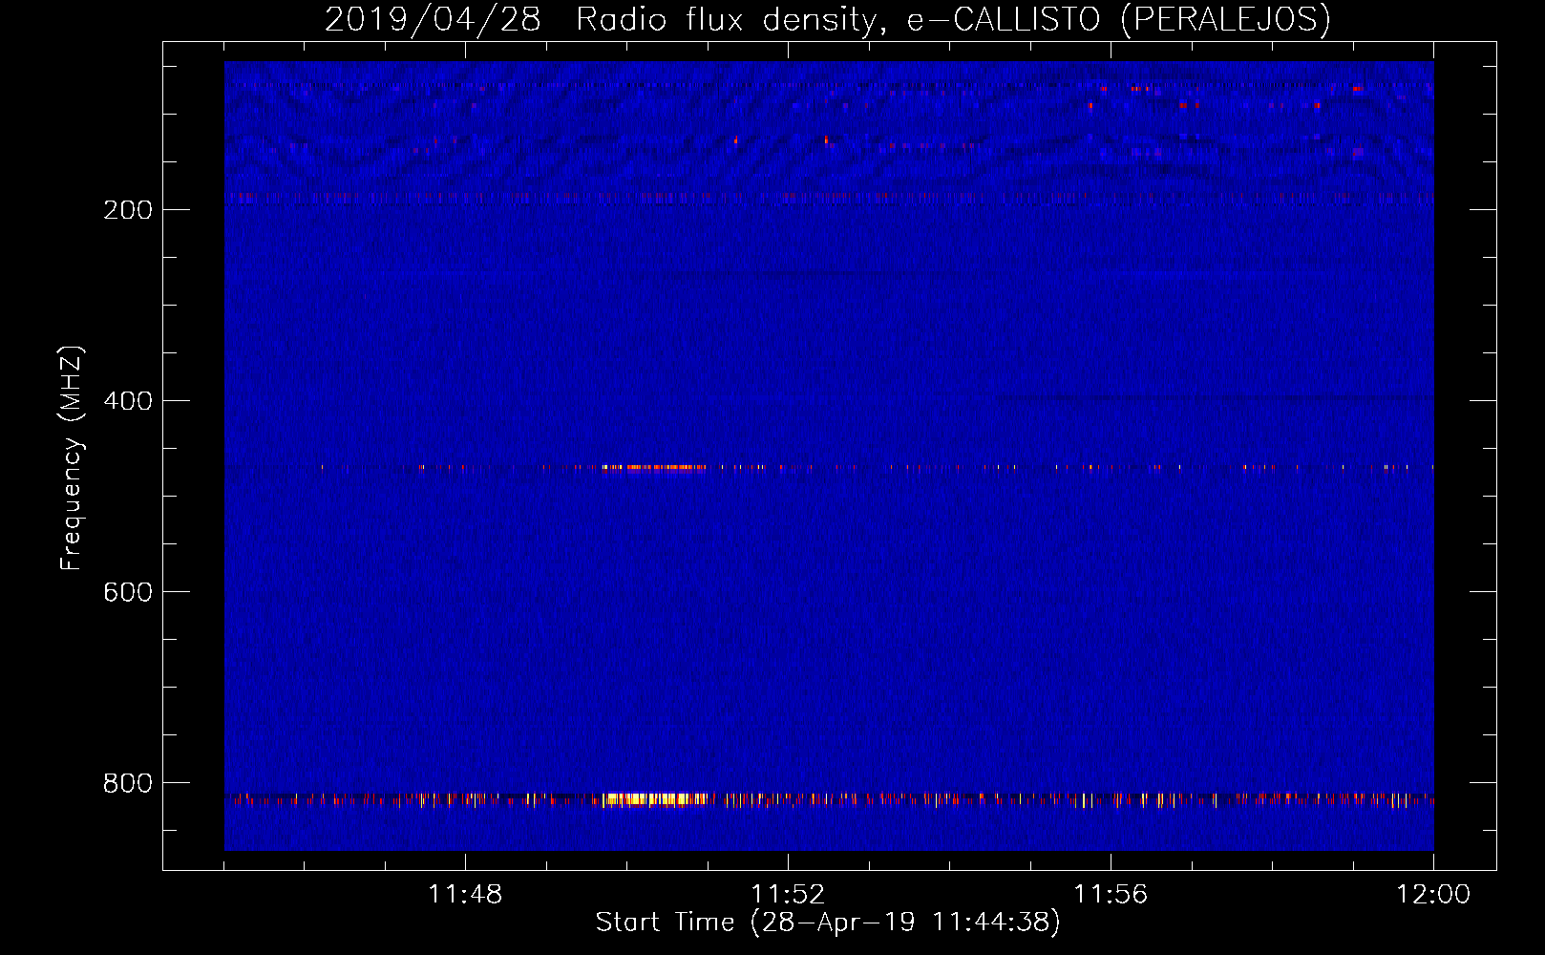Click the red burst streak near 470 MHz
Image resolution: width=1545 pixels, height=955 pixels.
tap(654, 467)
